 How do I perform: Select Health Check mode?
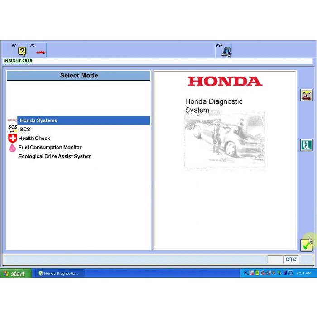pyautogui.click(x=34, y=138)
